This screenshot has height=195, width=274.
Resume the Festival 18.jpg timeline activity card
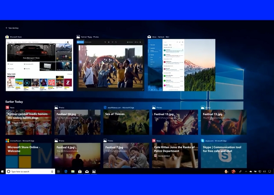pos(78,122)
